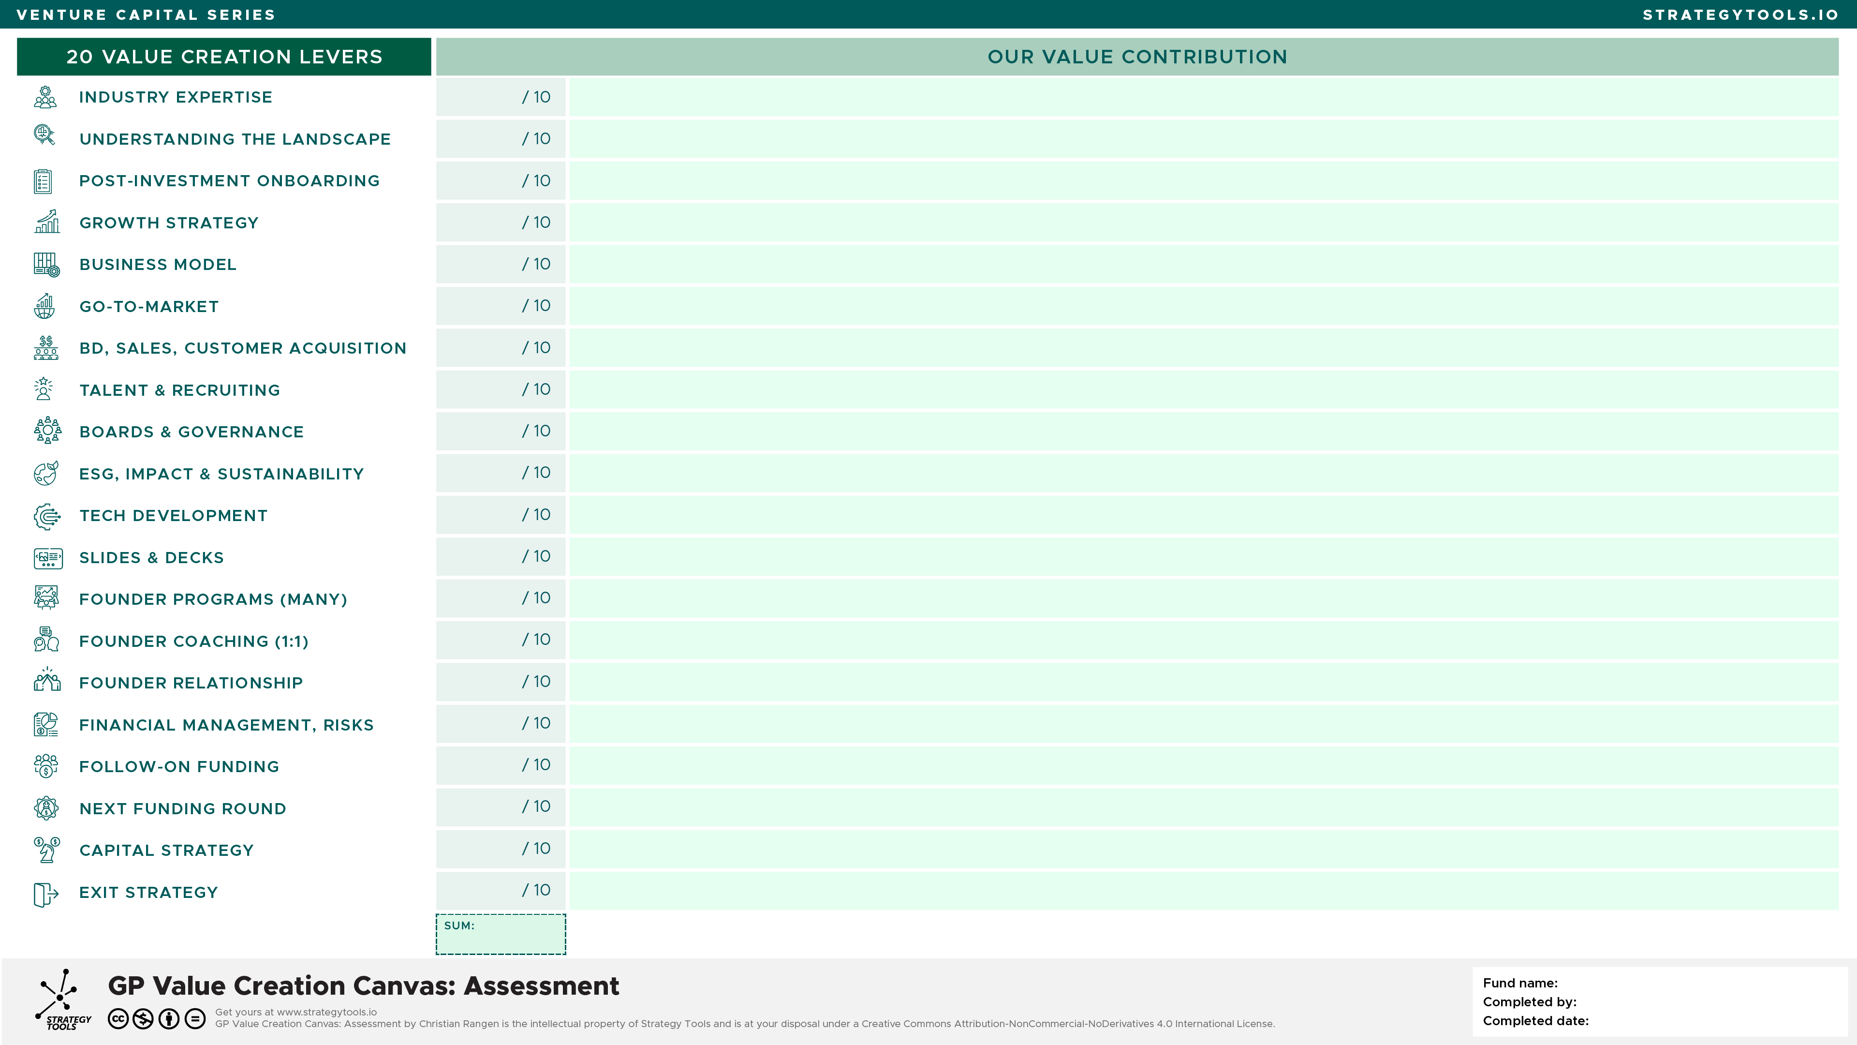Click the Tech Development circuit icon

47,516
